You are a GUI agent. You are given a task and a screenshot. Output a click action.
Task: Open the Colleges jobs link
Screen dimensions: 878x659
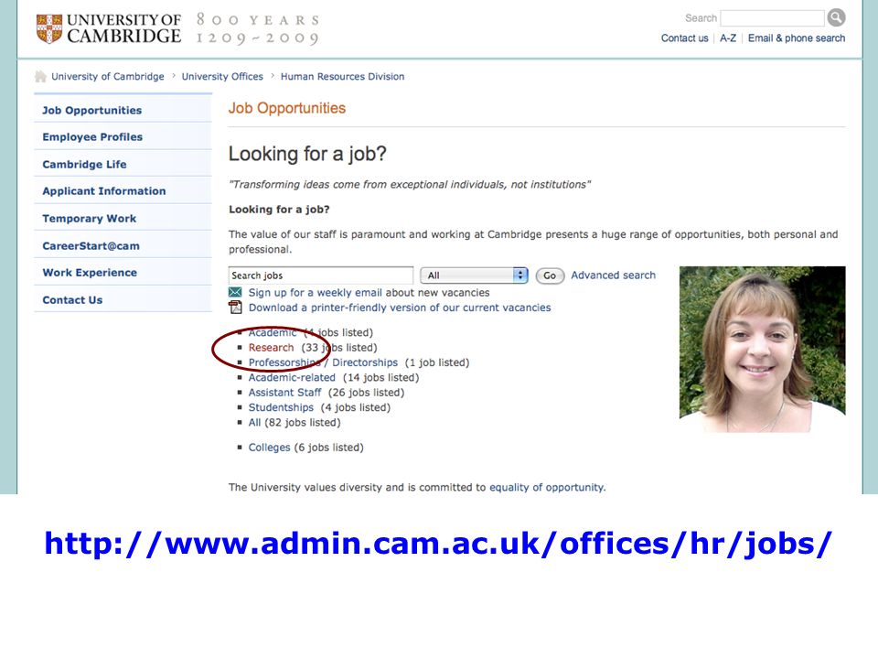click(269, 448)
